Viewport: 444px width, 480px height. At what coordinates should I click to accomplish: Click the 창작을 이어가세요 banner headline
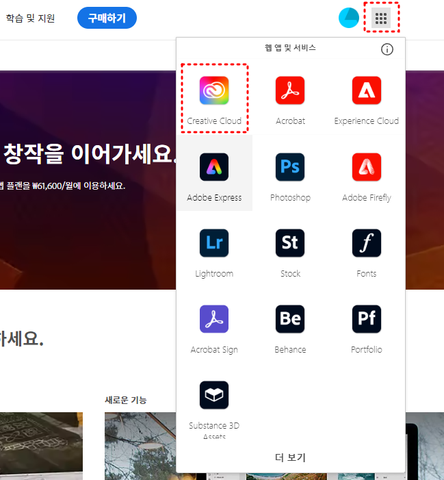tap(89, 153)
